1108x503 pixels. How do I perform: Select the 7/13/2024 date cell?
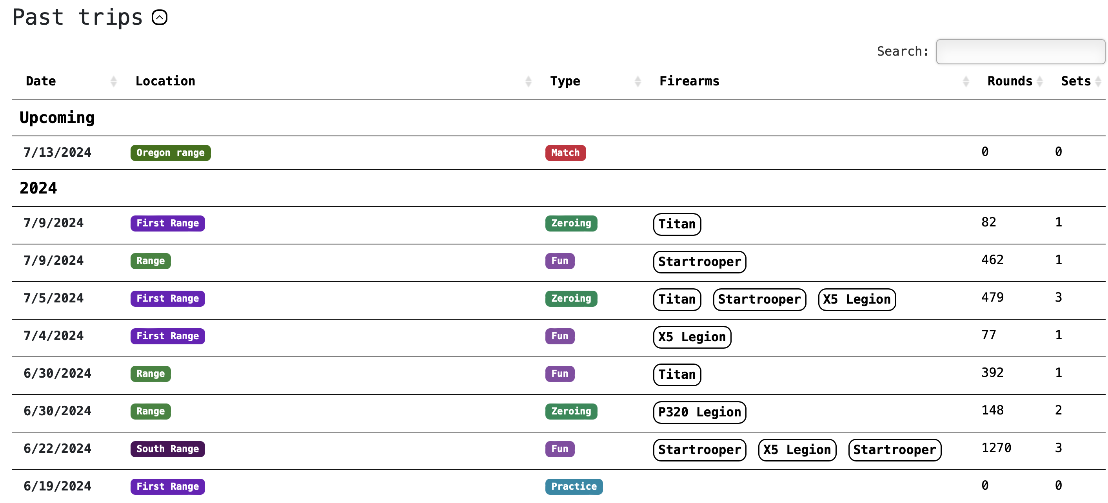57,152
